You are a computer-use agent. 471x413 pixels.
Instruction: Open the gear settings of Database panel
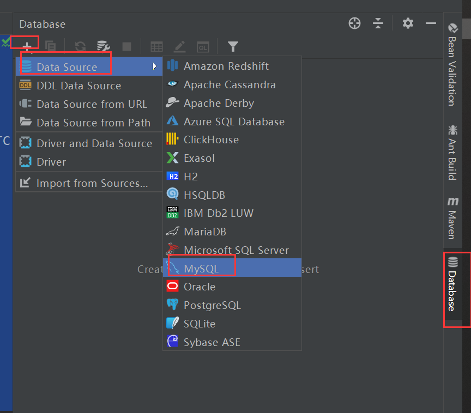pos(408,23)
